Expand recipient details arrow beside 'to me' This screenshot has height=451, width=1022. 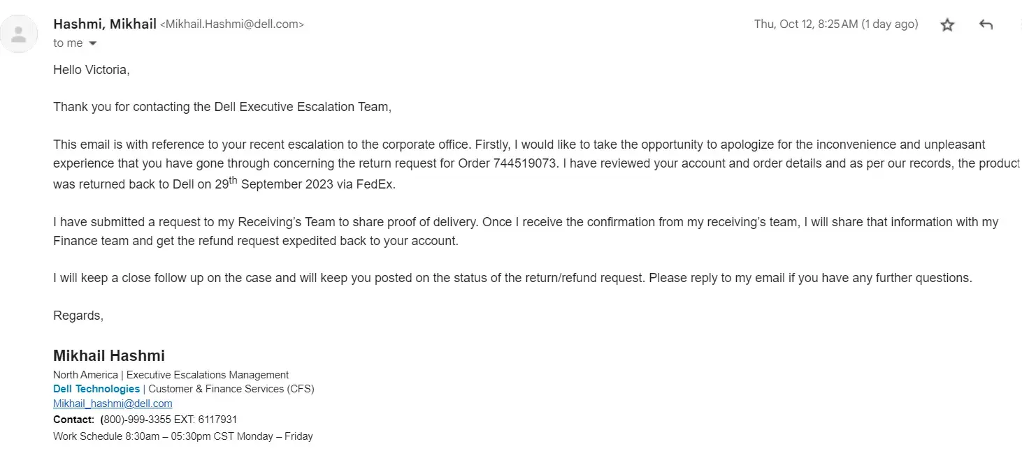93,44
